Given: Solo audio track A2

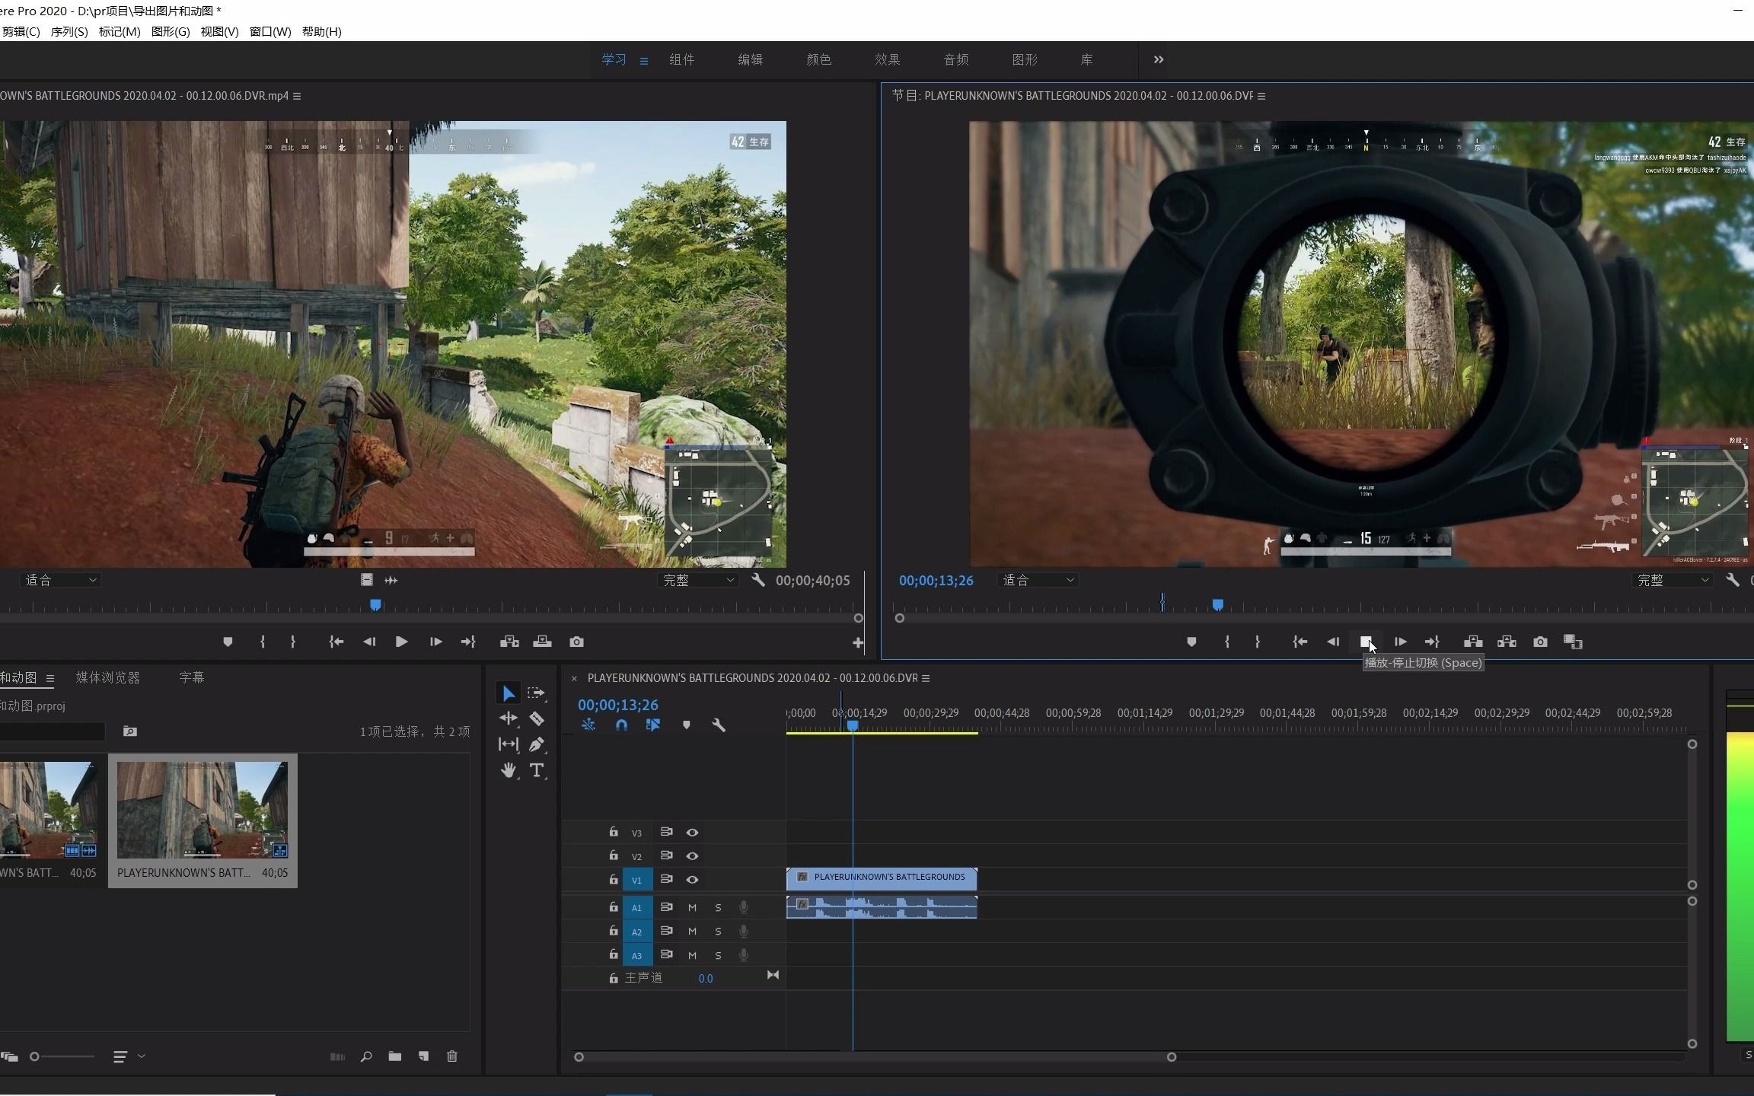Looking at the screenshot, I should [x=718, y=932].
